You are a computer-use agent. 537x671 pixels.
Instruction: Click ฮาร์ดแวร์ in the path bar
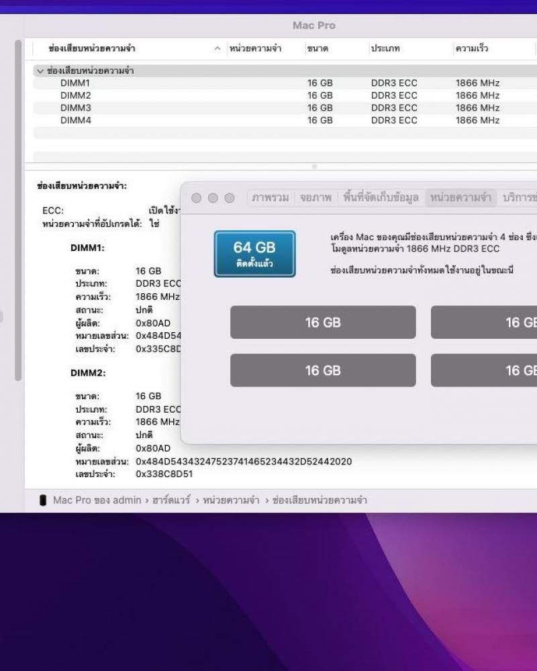click(x=171, y=501)
